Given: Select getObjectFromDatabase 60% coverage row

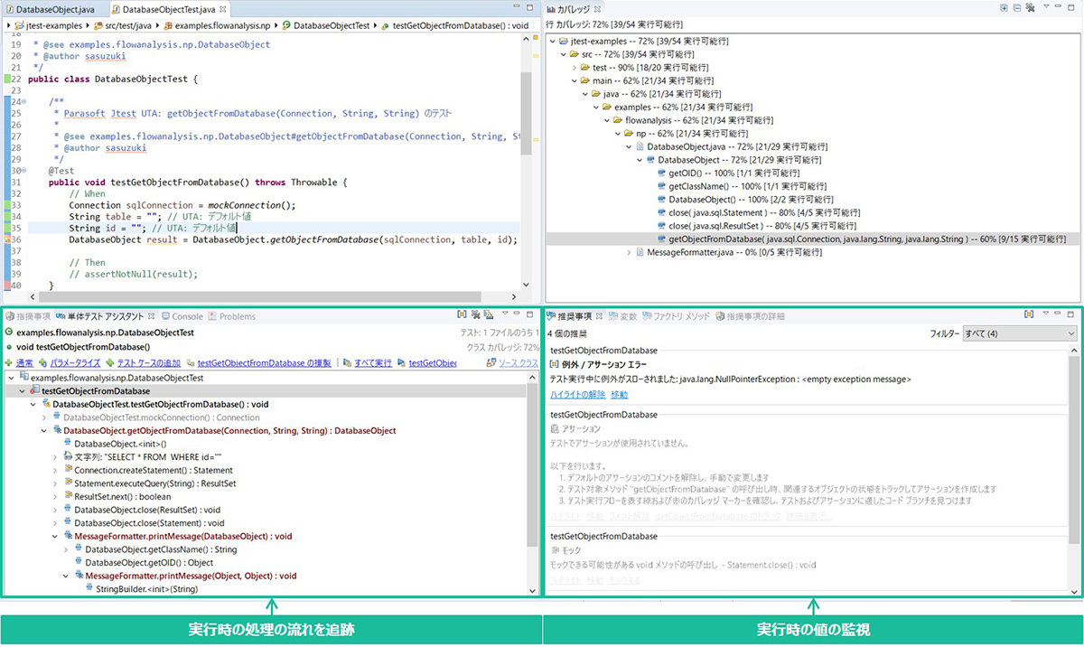Looking at the screenshot, I should pos(806,239).
